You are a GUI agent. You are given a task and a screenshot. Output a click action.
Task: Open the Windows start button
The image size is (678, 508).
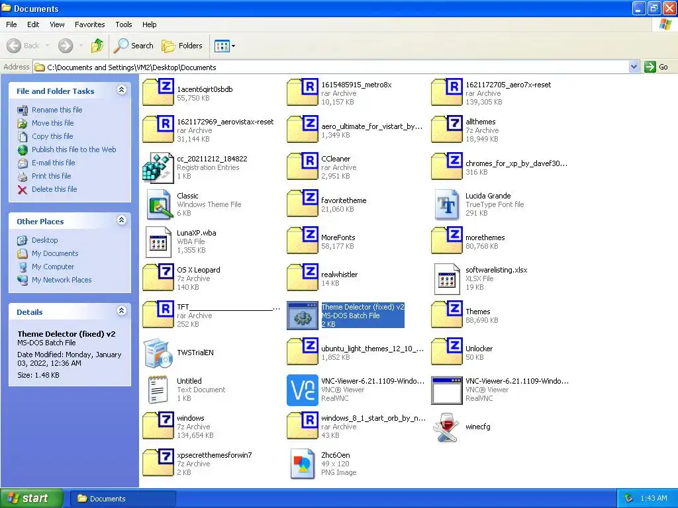(32, 499)
